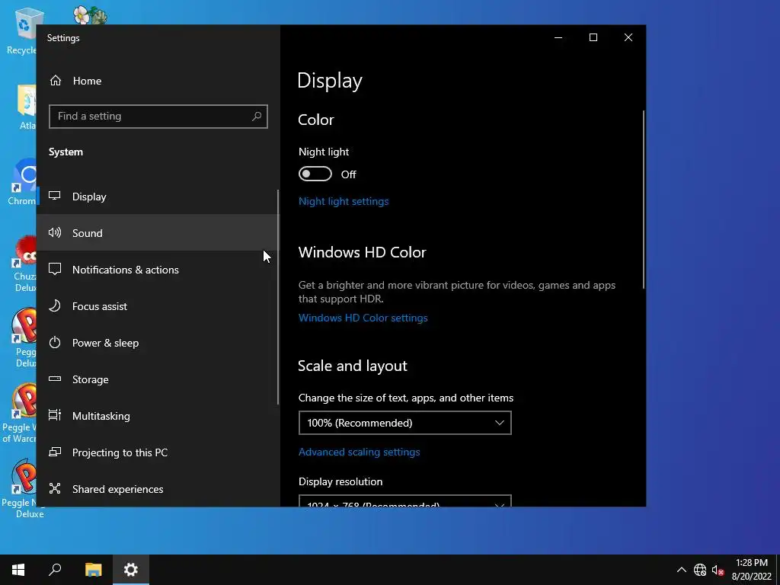
Task: Select the Recycle Bin desktop icon
Action: pos(22,30)
